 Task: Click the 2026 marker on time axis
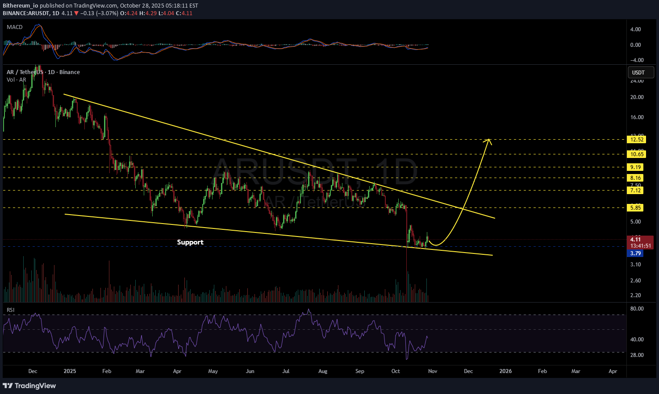(x=505, y=371)
